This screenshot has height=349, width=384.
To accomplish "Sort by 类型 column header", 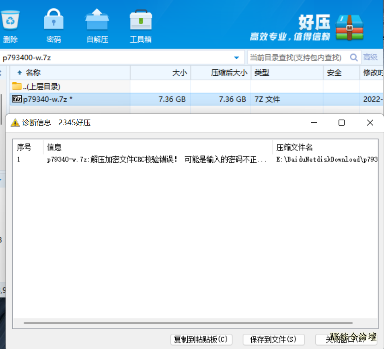I will pos(287,72).
